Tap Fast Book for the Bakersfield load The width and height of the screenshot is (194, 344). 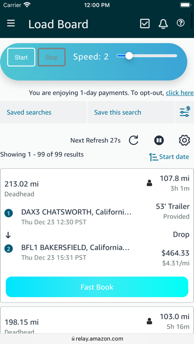(97, 287)
